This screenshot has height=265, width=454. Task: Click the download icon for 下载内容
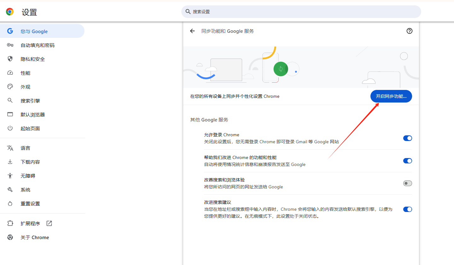click(x=10, y=162)
